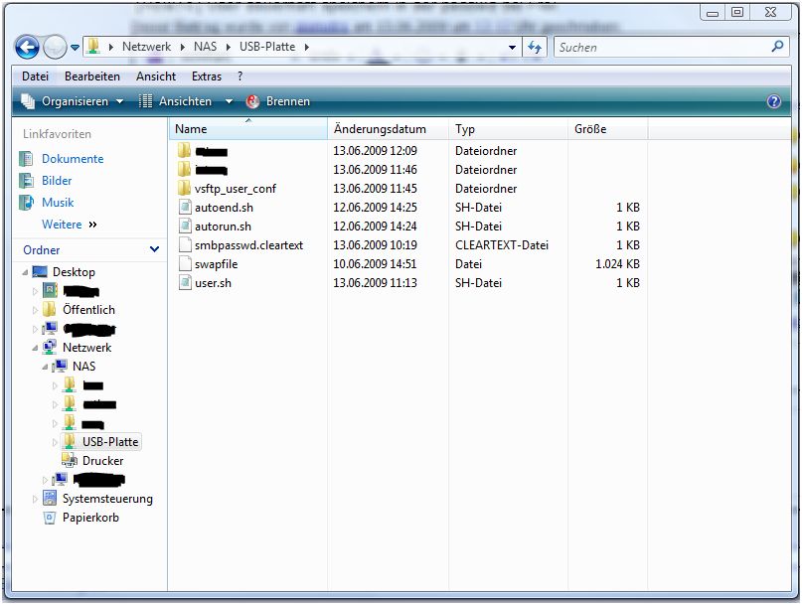Click inside the Suchen search field

click(x=660, y=47)
